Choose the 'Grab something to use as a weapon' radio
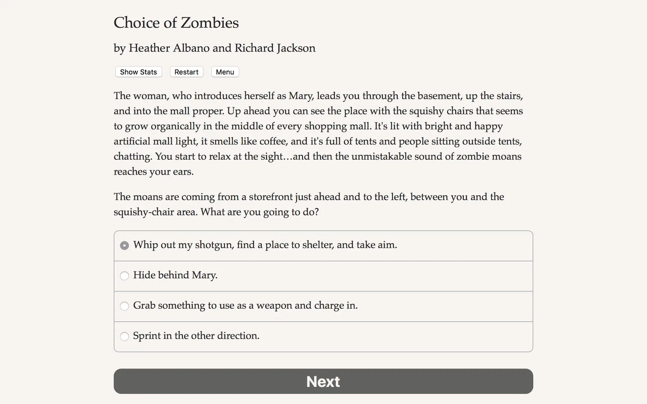Viewport: 647px width, 404px height. pyautogui.click(x=124, y=306)
